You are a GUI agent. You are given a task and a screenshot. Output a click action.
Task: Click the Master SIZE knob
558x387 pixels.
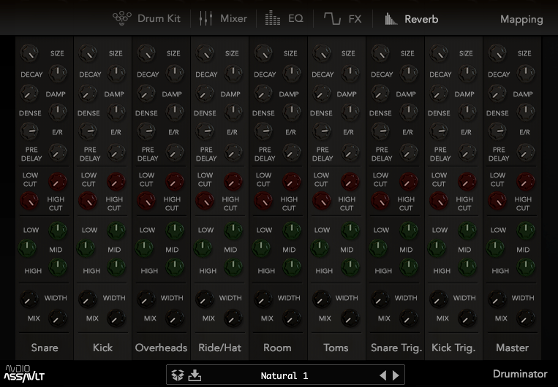[x=497, y=53]
